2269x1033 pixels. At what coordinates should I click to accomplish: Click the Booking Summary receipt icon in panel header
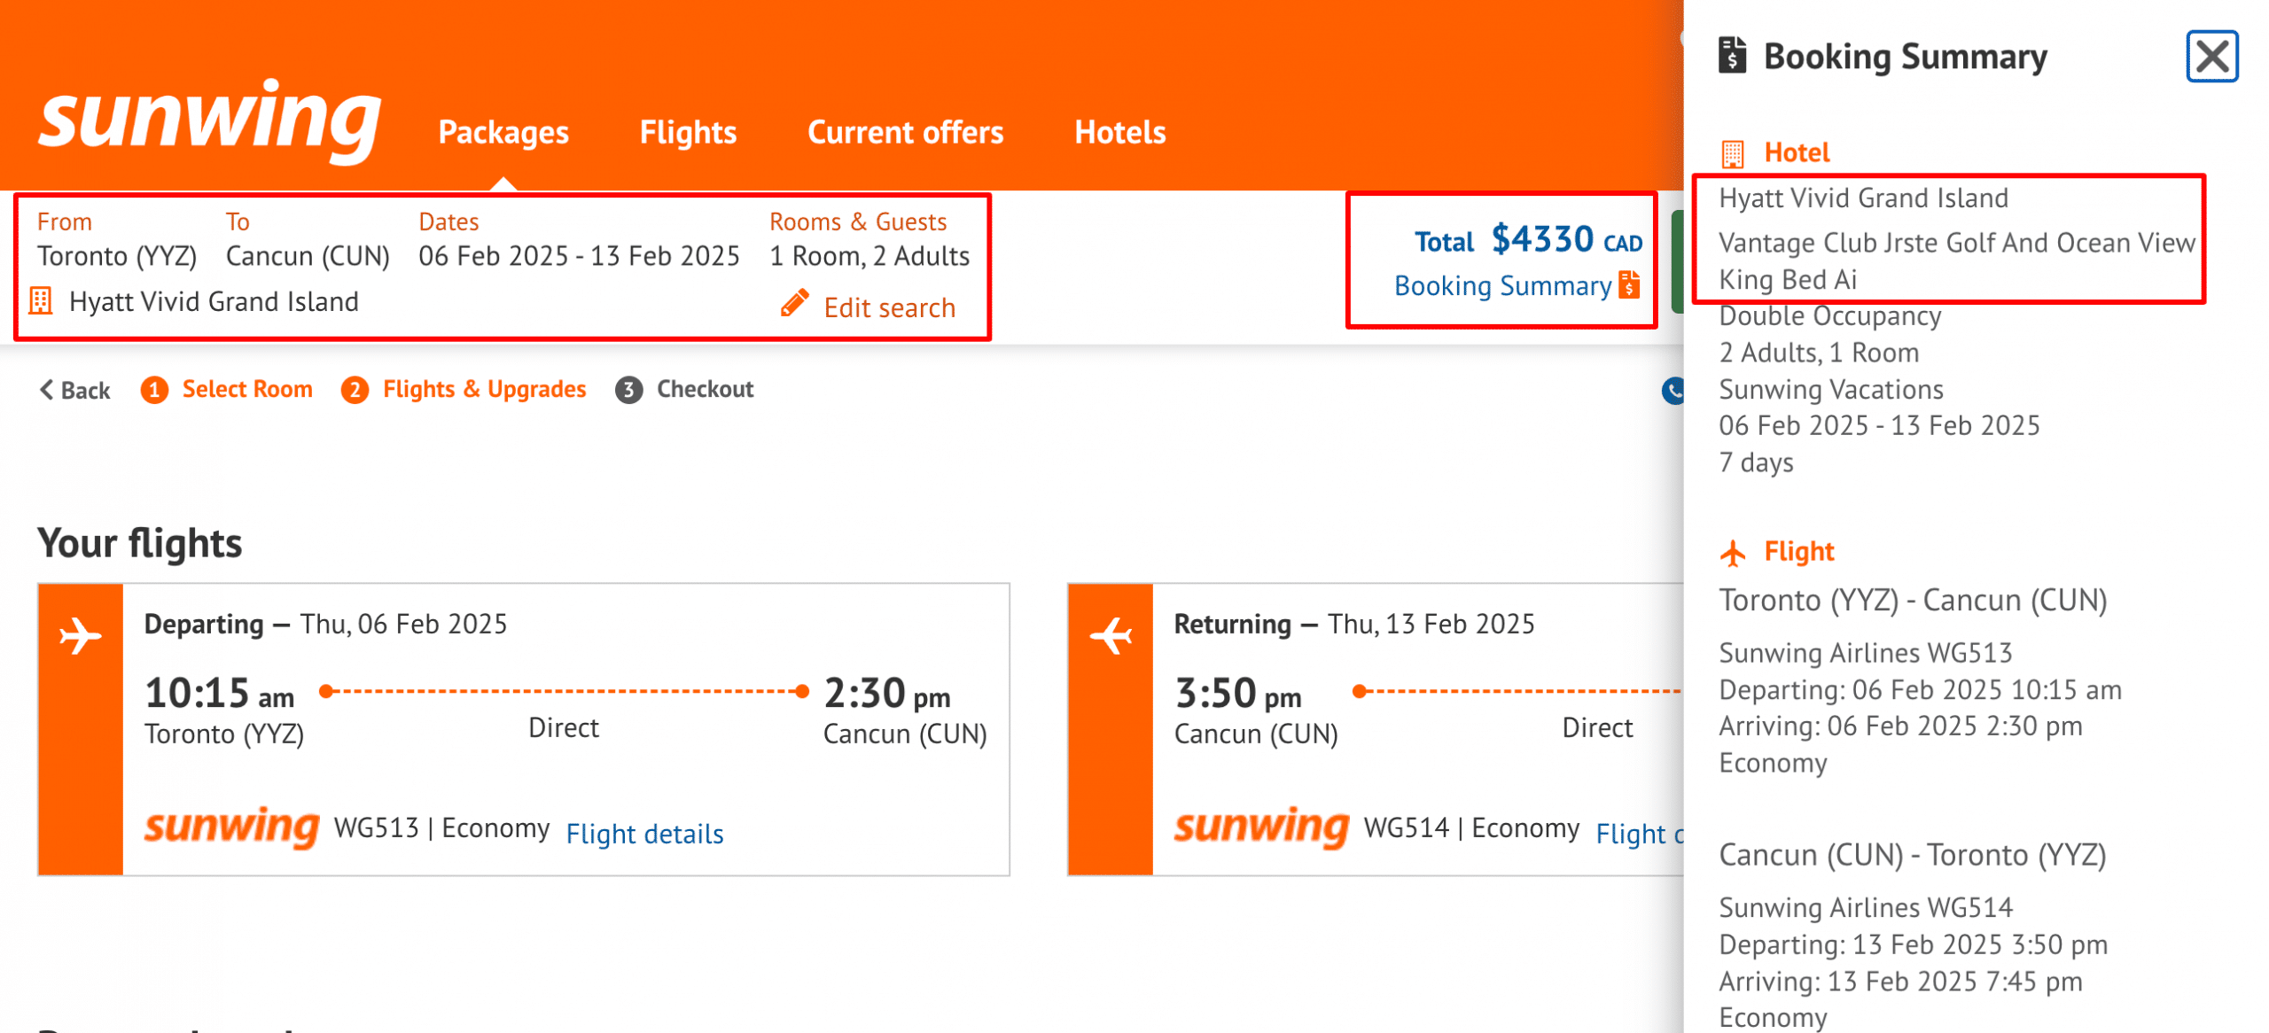1732,55
